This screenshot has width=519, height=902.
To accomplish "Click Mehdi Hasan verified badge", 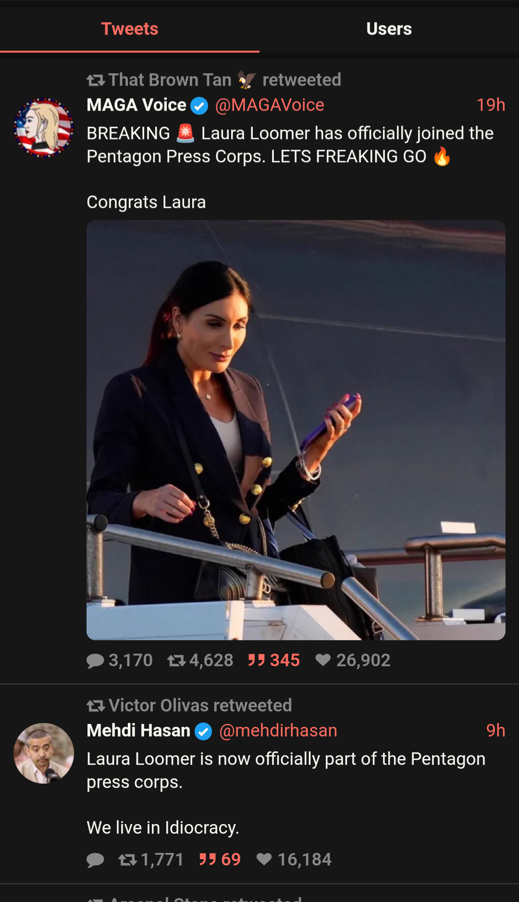I will tap(203, 731).
